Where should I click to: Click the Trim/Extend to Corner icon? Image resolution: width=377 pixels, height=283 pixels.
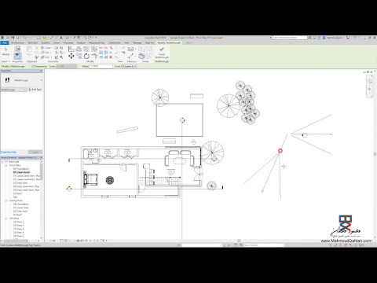click(94, 56)
